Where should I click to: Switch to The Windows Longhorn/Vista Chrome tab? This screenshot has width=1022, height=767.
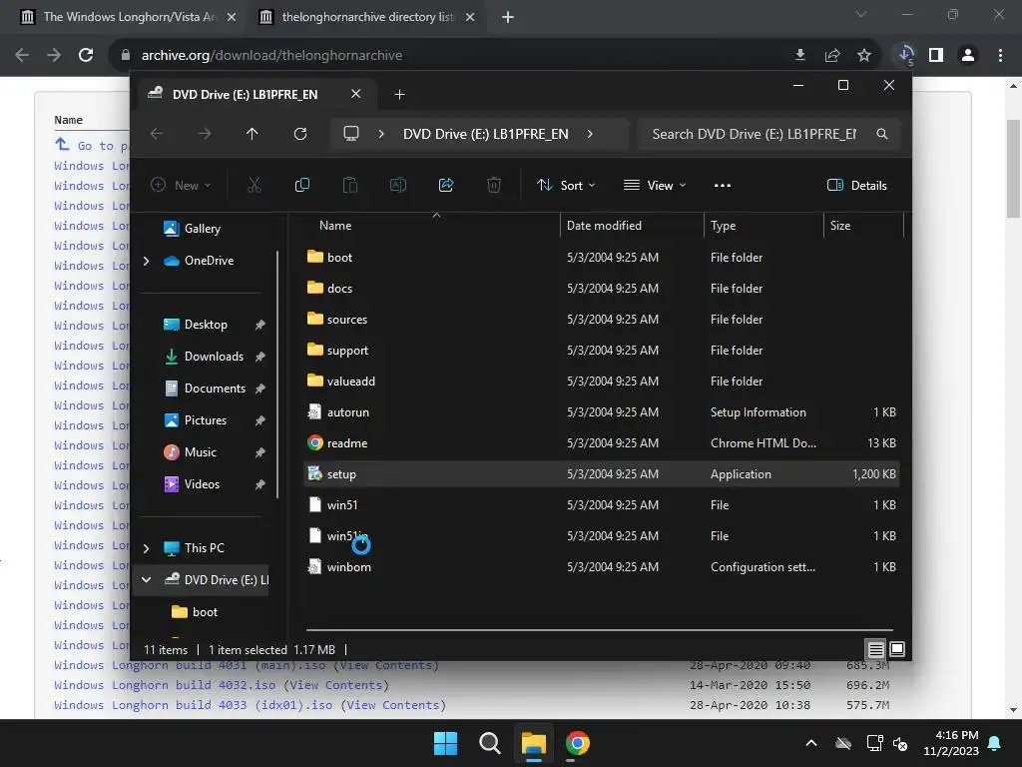(128, 17)
